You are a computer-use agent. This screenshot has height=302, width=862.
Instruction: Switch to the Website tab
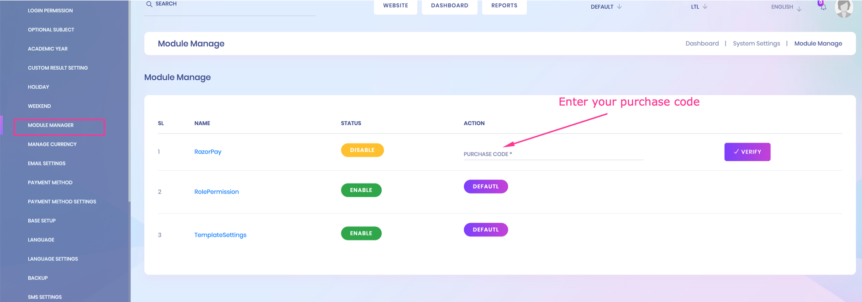point(395,6)
